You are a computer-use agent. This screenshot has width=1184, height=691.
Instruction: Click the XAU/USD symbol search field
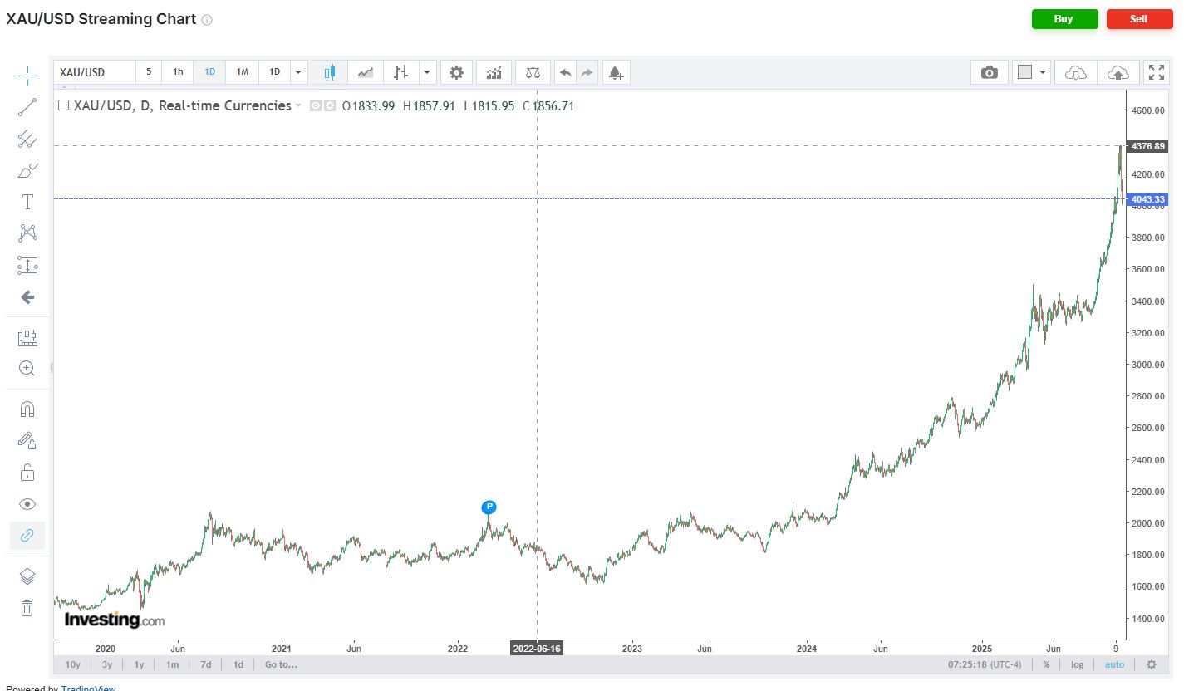point(95,72)
